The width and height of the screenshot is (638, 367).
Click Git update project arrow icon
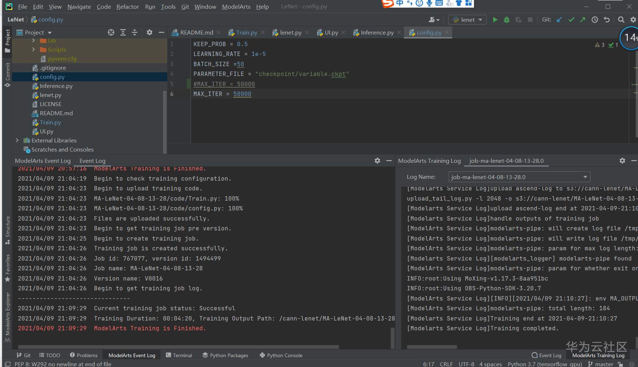coord(559,20)
